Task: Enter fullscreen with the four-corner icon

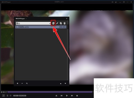Action: click(x=128, y=2)
